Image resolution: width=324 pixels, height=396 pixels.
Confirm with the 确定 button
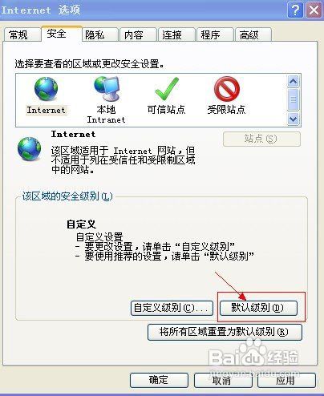click(x=159, y=380)
